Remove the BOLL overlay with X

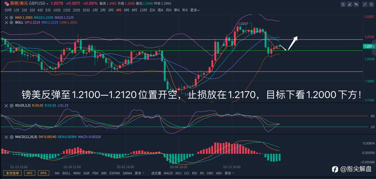pyautogui.click(x=6, y=22)
